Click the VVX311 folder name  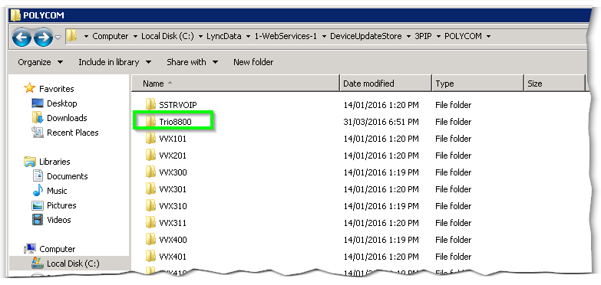pyautogui.click(x=173, y=223)
